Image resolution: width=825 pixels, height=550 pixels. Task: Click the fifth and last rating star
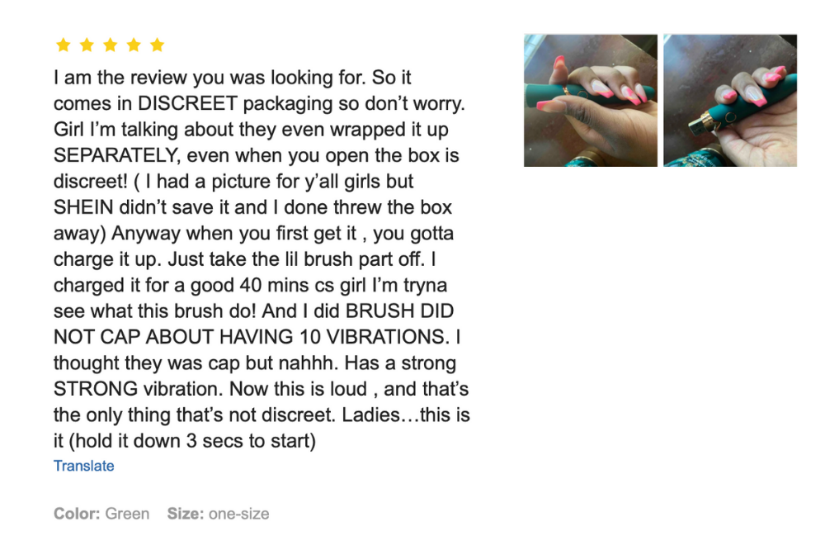158,45
